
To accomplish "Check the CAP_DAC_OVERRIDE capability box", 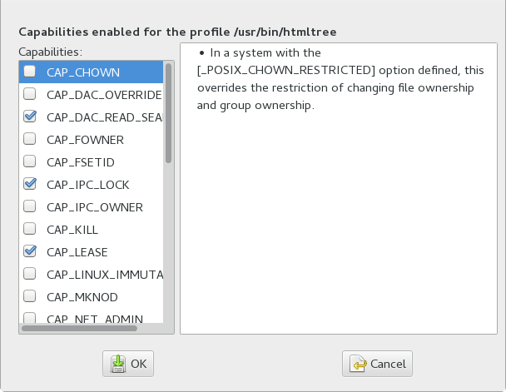I will coord(30,94).
